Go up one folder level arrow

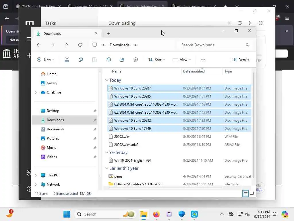coord(66,45)
